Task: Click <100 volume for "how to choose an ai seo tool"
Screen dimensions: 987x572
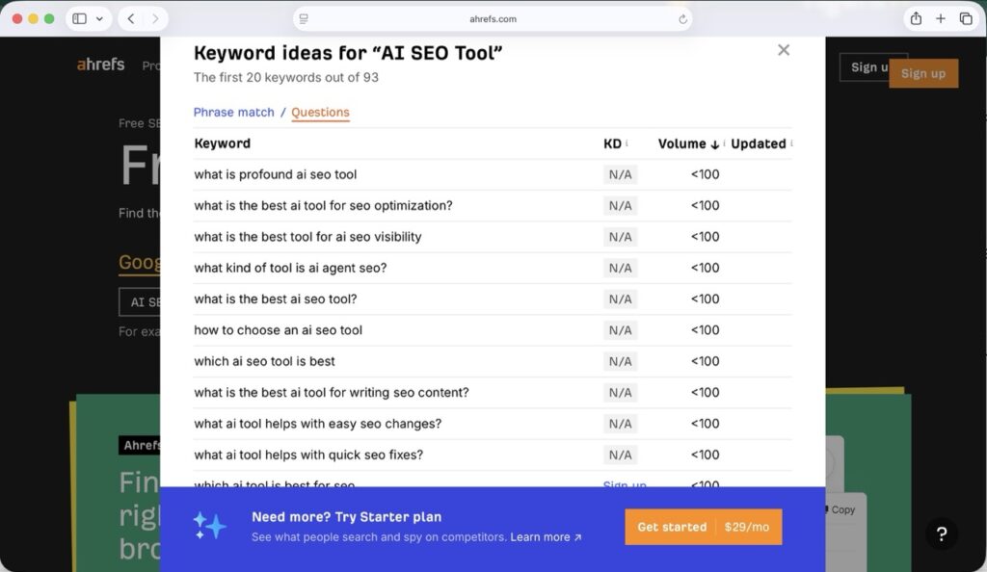Action: pos(705,330)
